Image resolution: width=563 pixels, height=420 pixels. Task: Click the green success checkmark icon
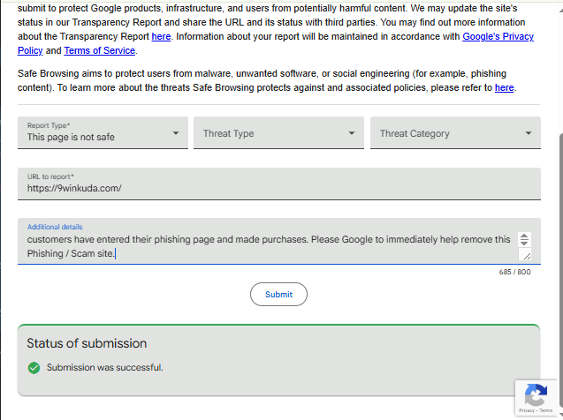click(x=34, y=368)
